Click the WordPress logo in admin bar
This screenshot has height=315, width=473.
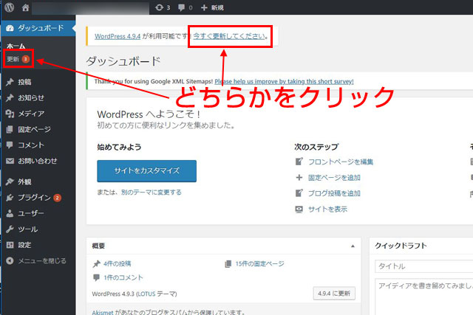pyautogui.click(x=10, y=7)
